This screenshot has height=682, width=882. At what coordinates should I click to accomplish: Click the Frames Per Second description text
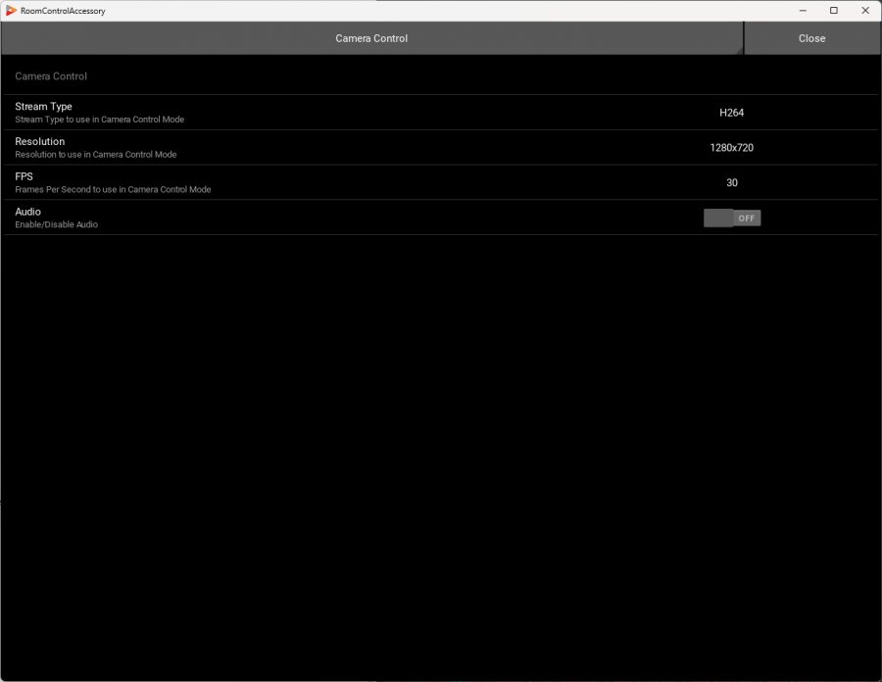pyautogui.click(x=113, y=190)
